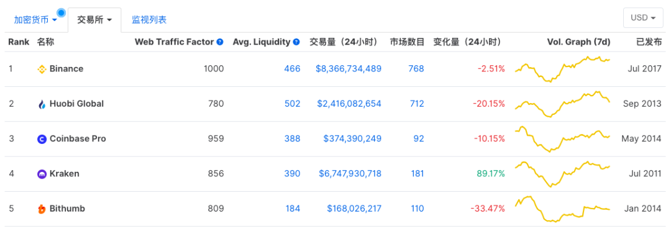Click Binance volume $8,366,734,489
This screenshot has height=229, width=671.
349,69
